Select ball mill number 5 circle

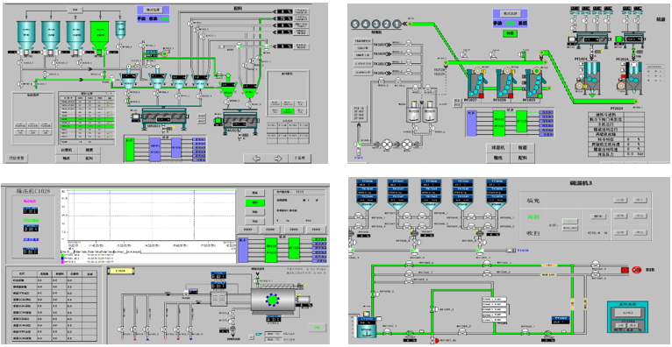pos(355,24)
